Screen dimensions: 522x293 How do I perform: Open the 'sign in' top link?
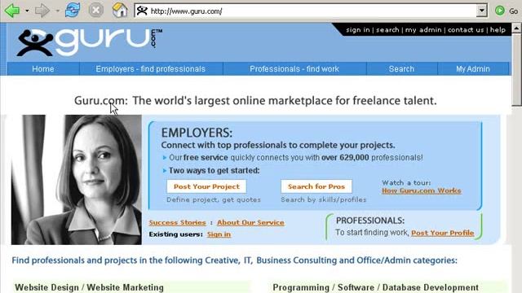[358, 30]
